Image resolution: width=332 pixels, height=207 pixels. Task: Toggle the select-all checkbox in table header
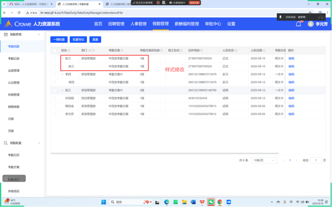[x=55, y=50]
